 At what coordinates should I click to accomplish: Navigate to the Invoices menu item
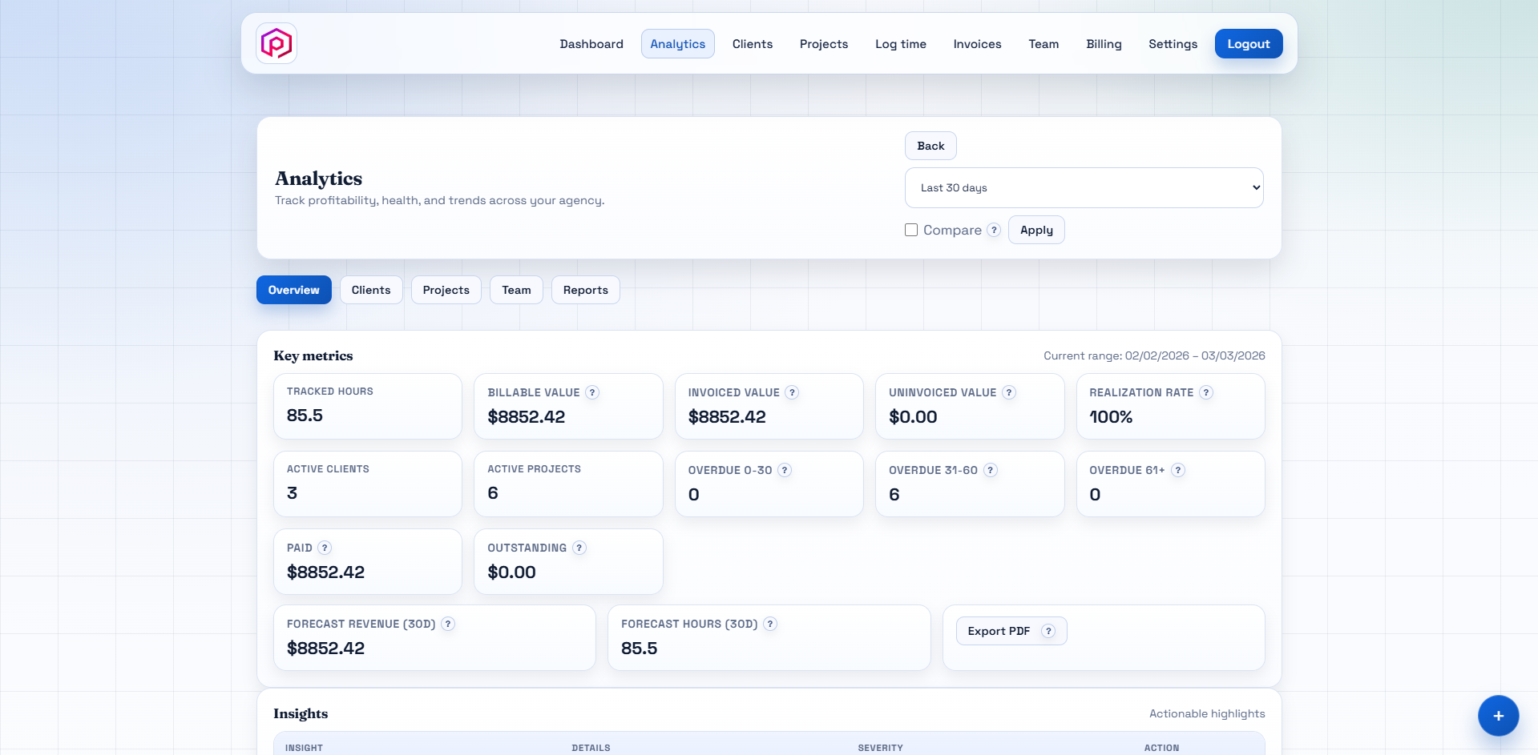(977, 44)
